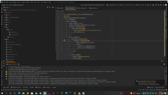Open the main.dart run configuration dropdown
Screen dimensions: 168x95
(112, 5)
